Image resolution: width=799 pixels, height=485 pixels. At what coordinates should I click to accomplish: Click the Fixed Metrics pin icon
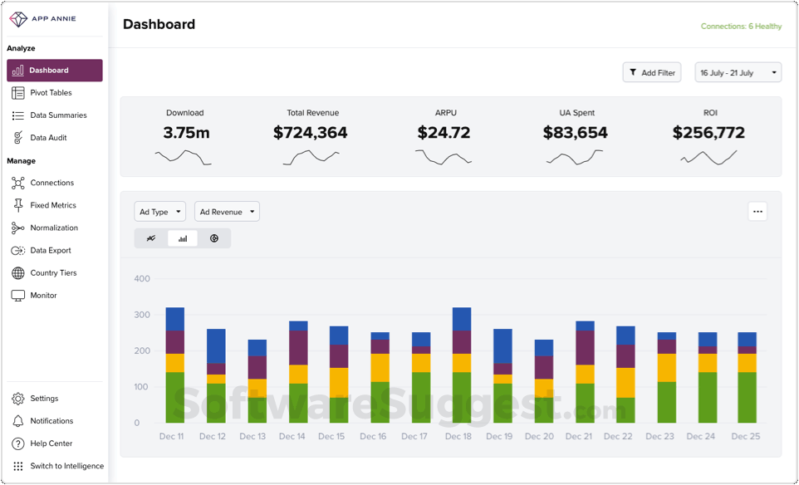click(17, 205)
